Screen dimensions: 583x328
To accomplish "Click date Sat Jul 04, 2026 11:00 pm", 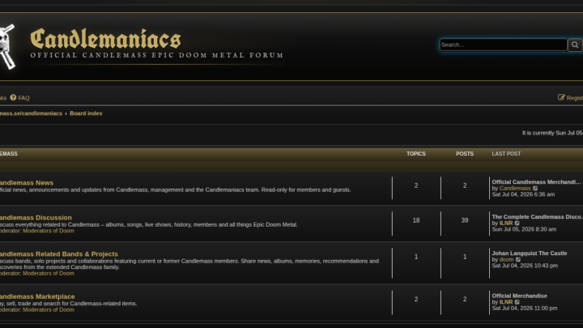I will (x=524, y=309).
